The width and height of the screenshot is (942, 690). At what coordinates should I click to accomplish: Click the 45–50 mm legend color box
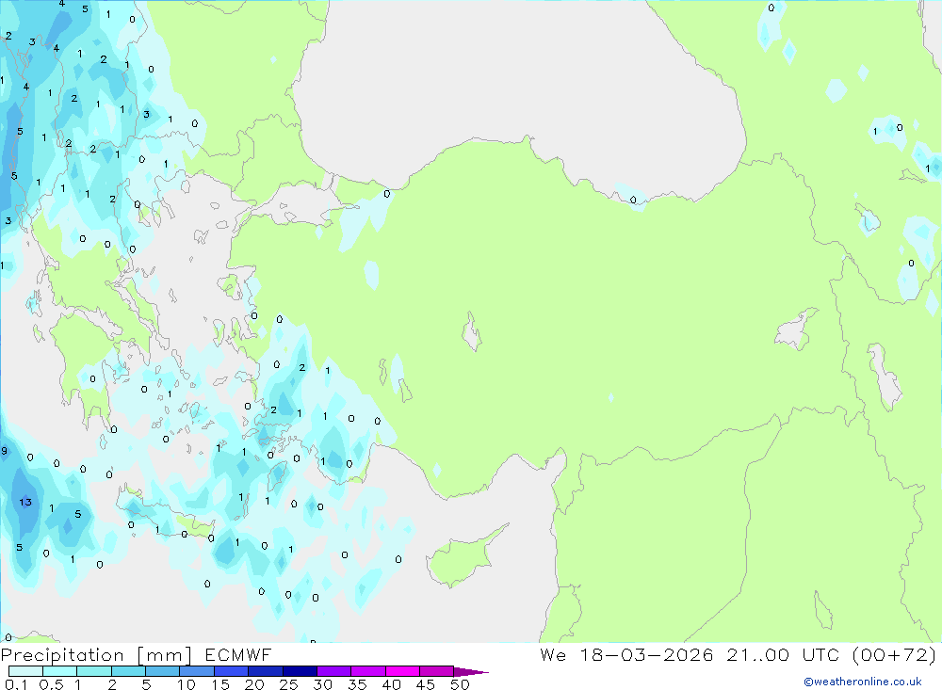[x=436, y=671]
